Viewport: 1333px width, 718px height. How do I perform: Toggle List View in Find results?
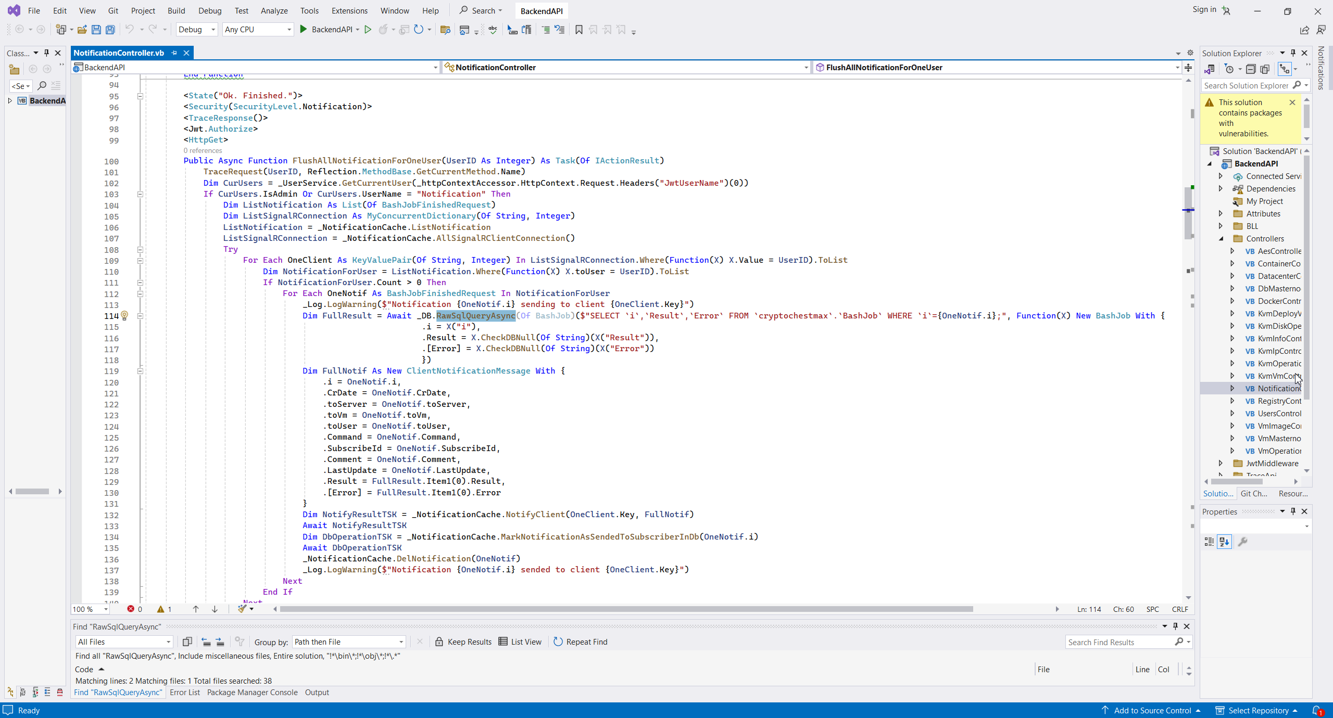pyautogui.click(x=520, y=642)
